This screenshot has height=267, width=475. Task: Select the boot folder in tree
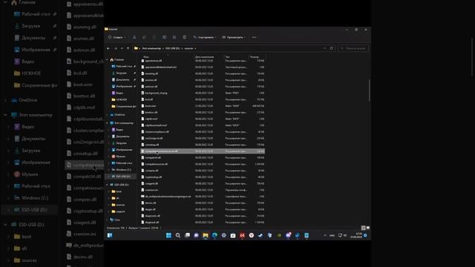pos(117,191)
